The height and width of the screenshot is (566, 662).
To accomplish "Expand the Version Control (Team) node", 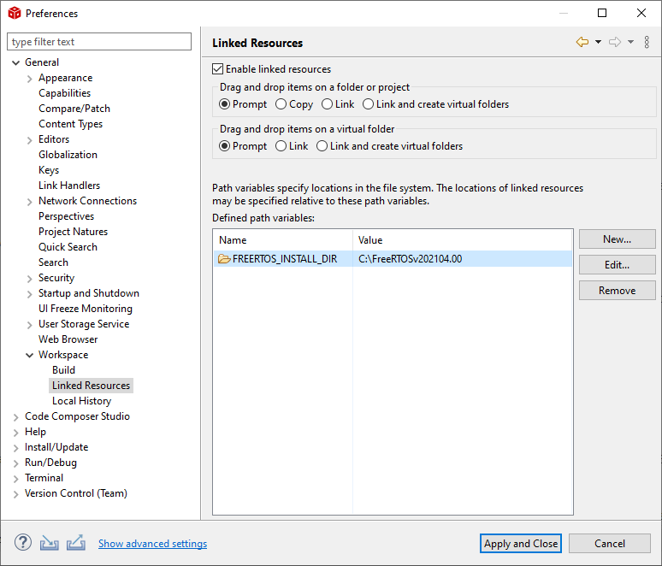I will [16, 494].
